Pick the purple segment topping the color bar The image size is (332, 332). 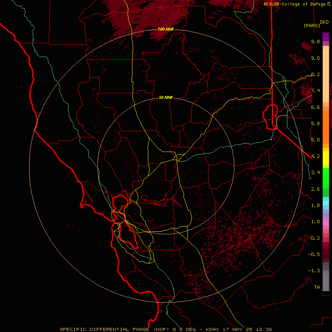(326, 37)
